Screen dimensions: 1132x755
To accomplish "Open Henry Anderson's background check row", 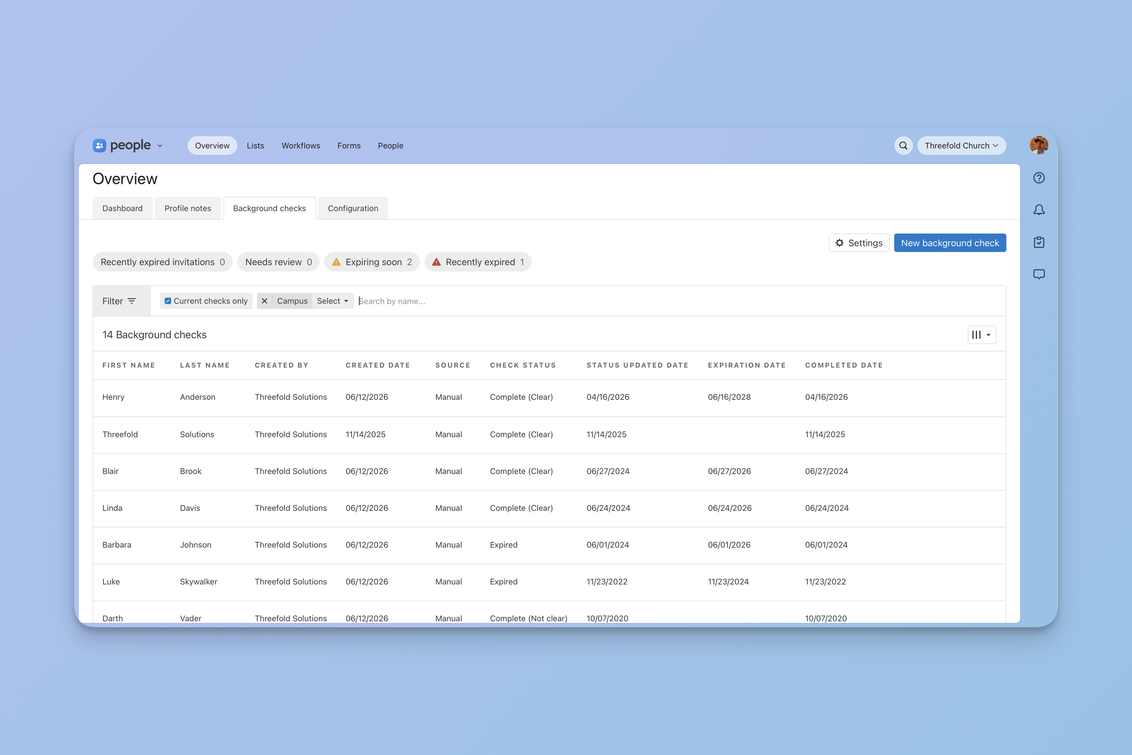I will pos(549,397).
